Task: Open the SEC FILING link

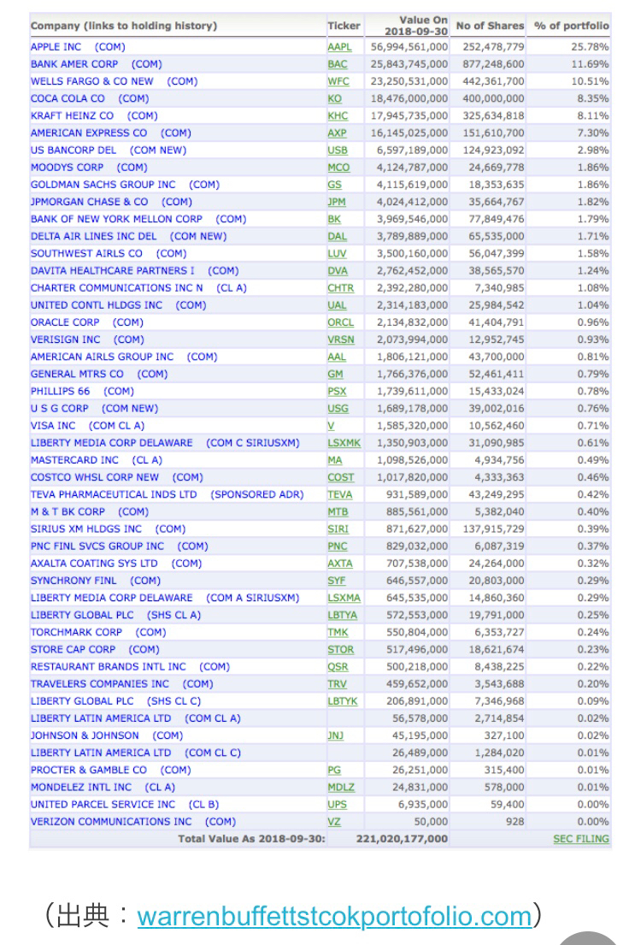Action: pyautogui.click(x=581, y=839)
